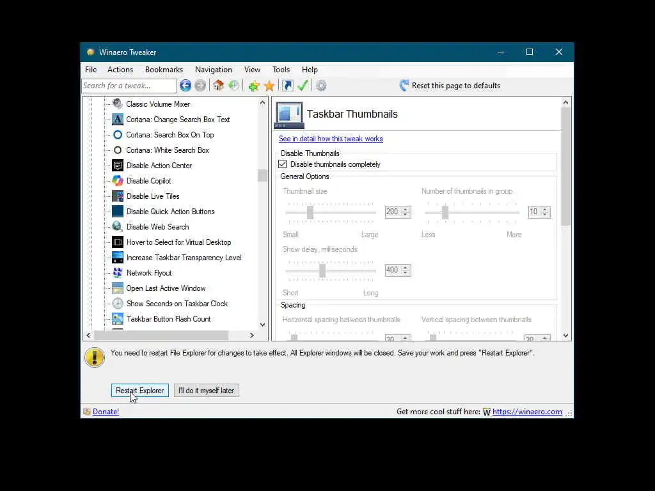Select Taskbar Button Flash Count entry
The width and height of the screenshot is (655, 491).
point(169,319)
